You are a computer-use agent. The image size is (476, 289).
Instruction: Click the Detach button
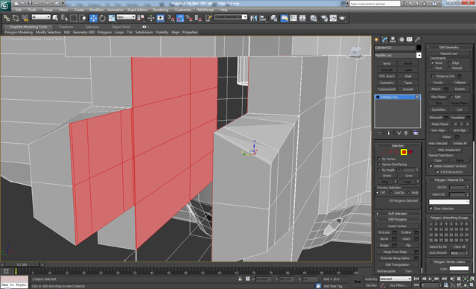pos(460,89)
